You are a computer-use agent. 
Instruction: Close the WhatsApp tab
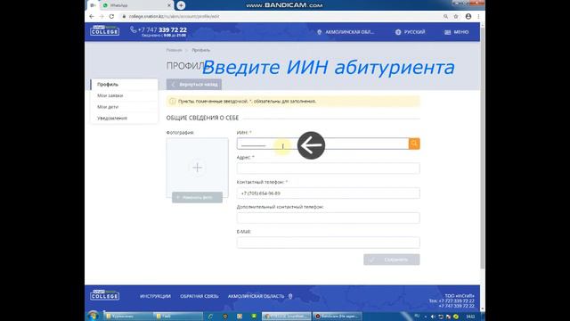169,5
